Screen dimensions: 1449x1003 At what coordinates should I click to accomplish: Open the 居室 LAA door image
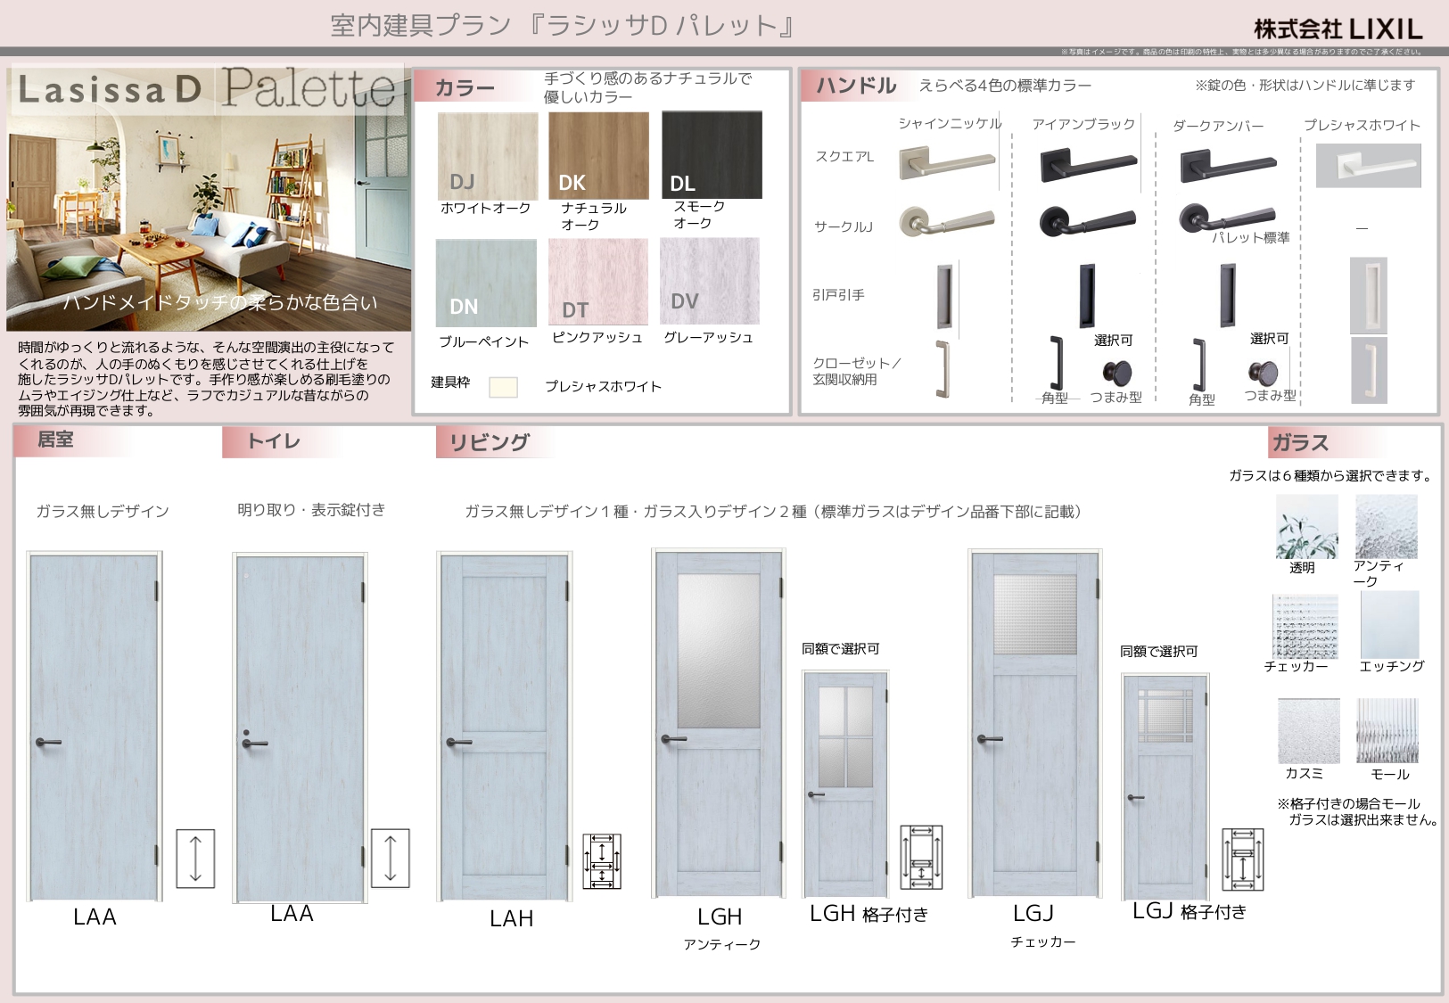point(95,727)
